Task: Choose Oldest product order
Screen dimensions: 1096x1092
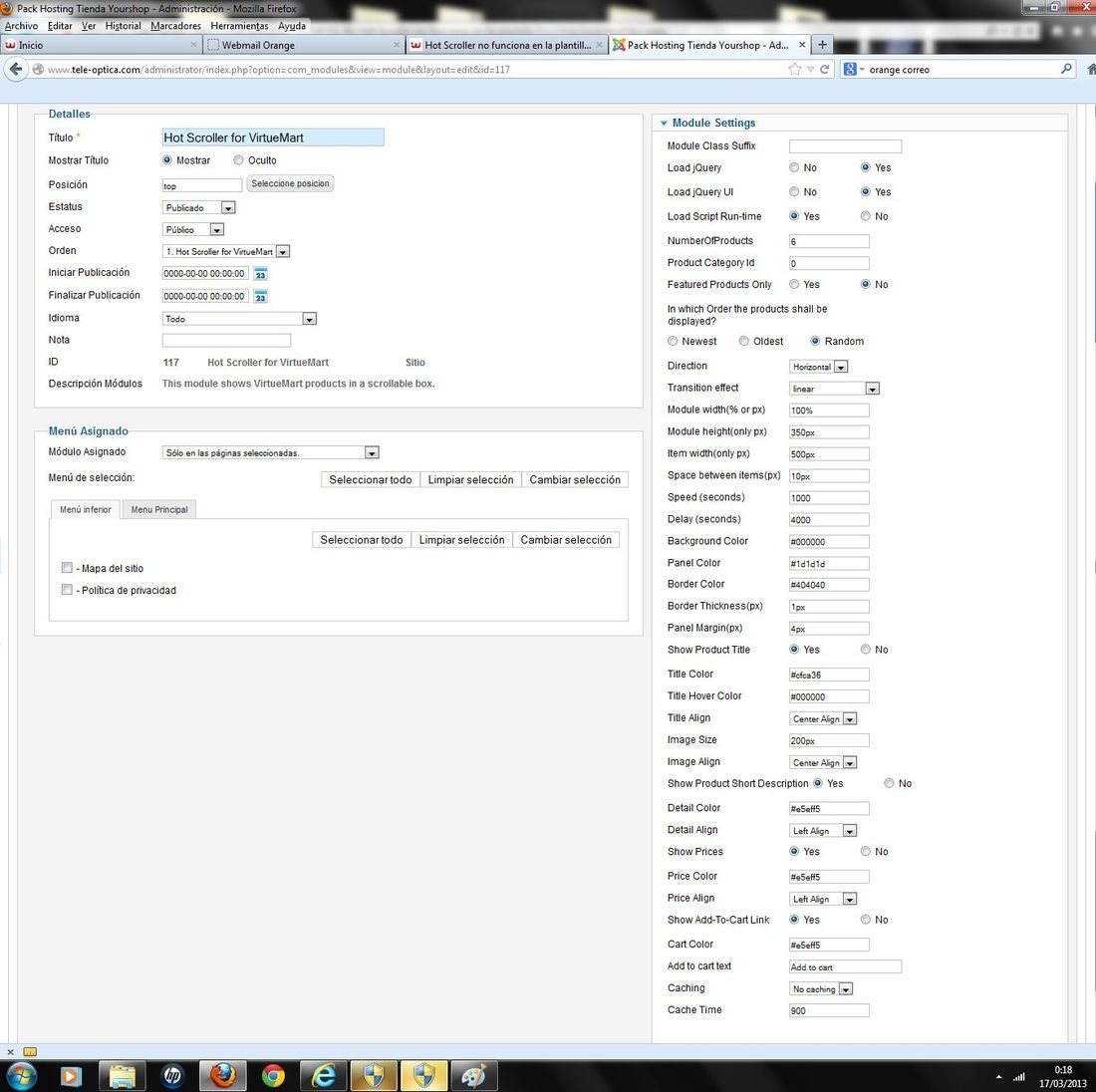Action: pos(743,341)
